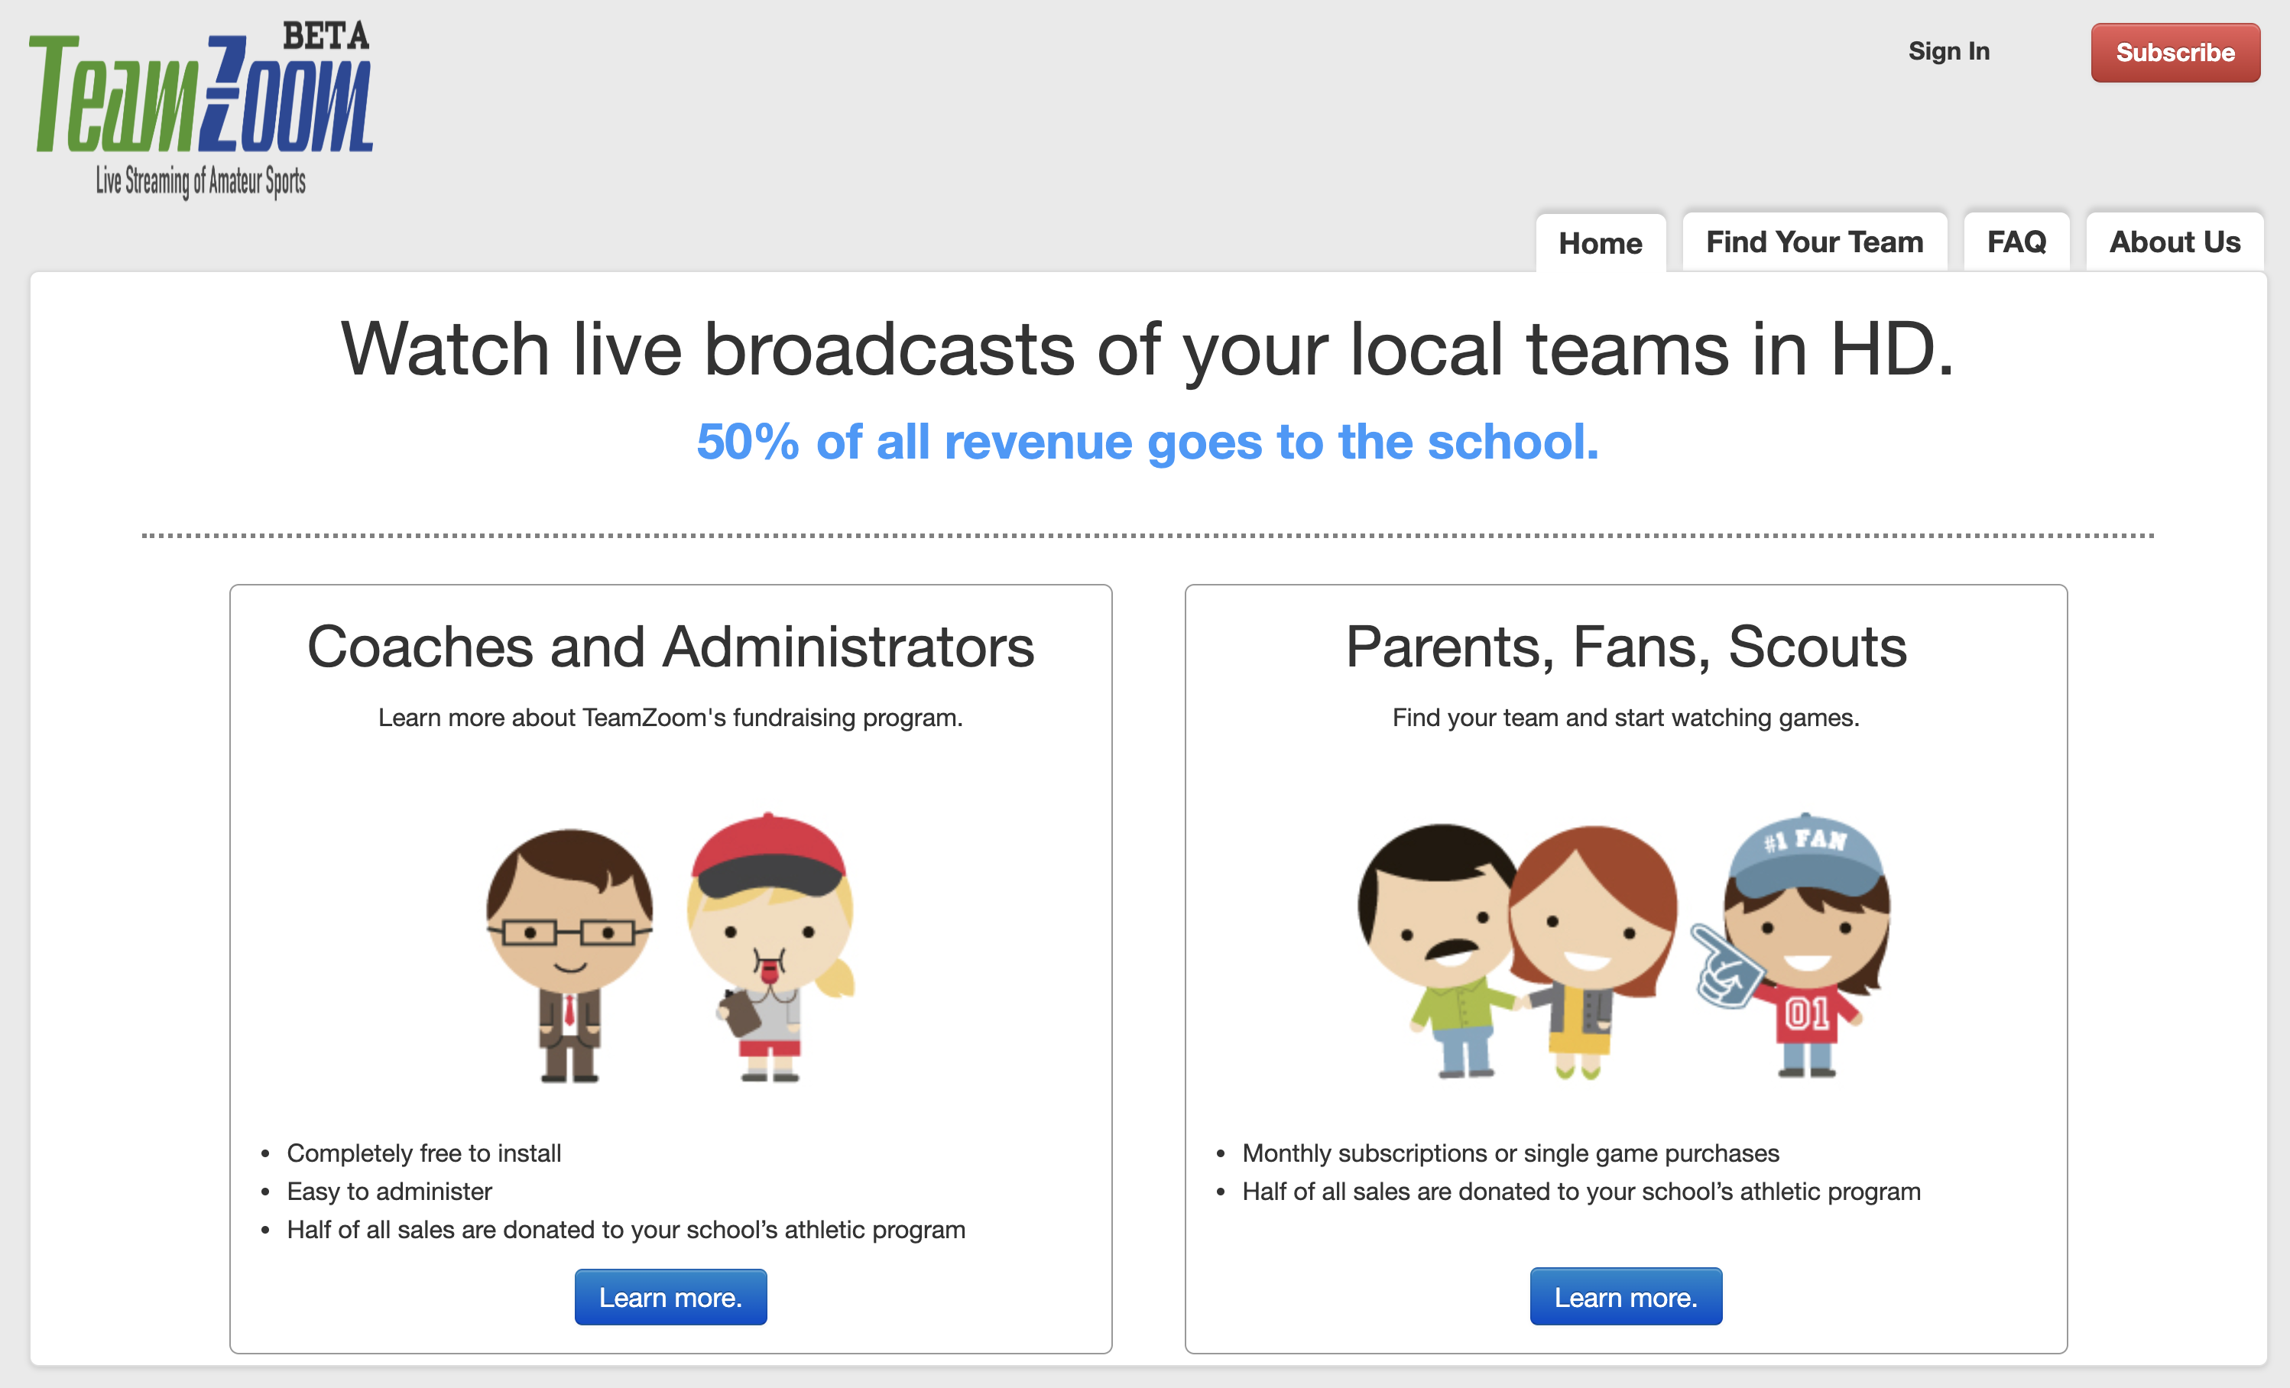Screen dimensions: 2290x1388
Task: Click 'Easy to administer' bullet
Action: click(389, 1191)
